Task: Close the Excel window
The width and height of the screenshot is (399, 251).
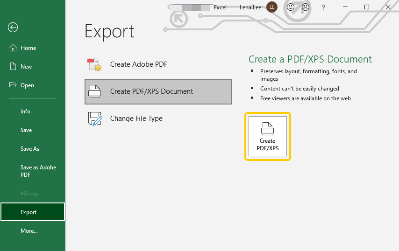Action: [x=388, y=7]
